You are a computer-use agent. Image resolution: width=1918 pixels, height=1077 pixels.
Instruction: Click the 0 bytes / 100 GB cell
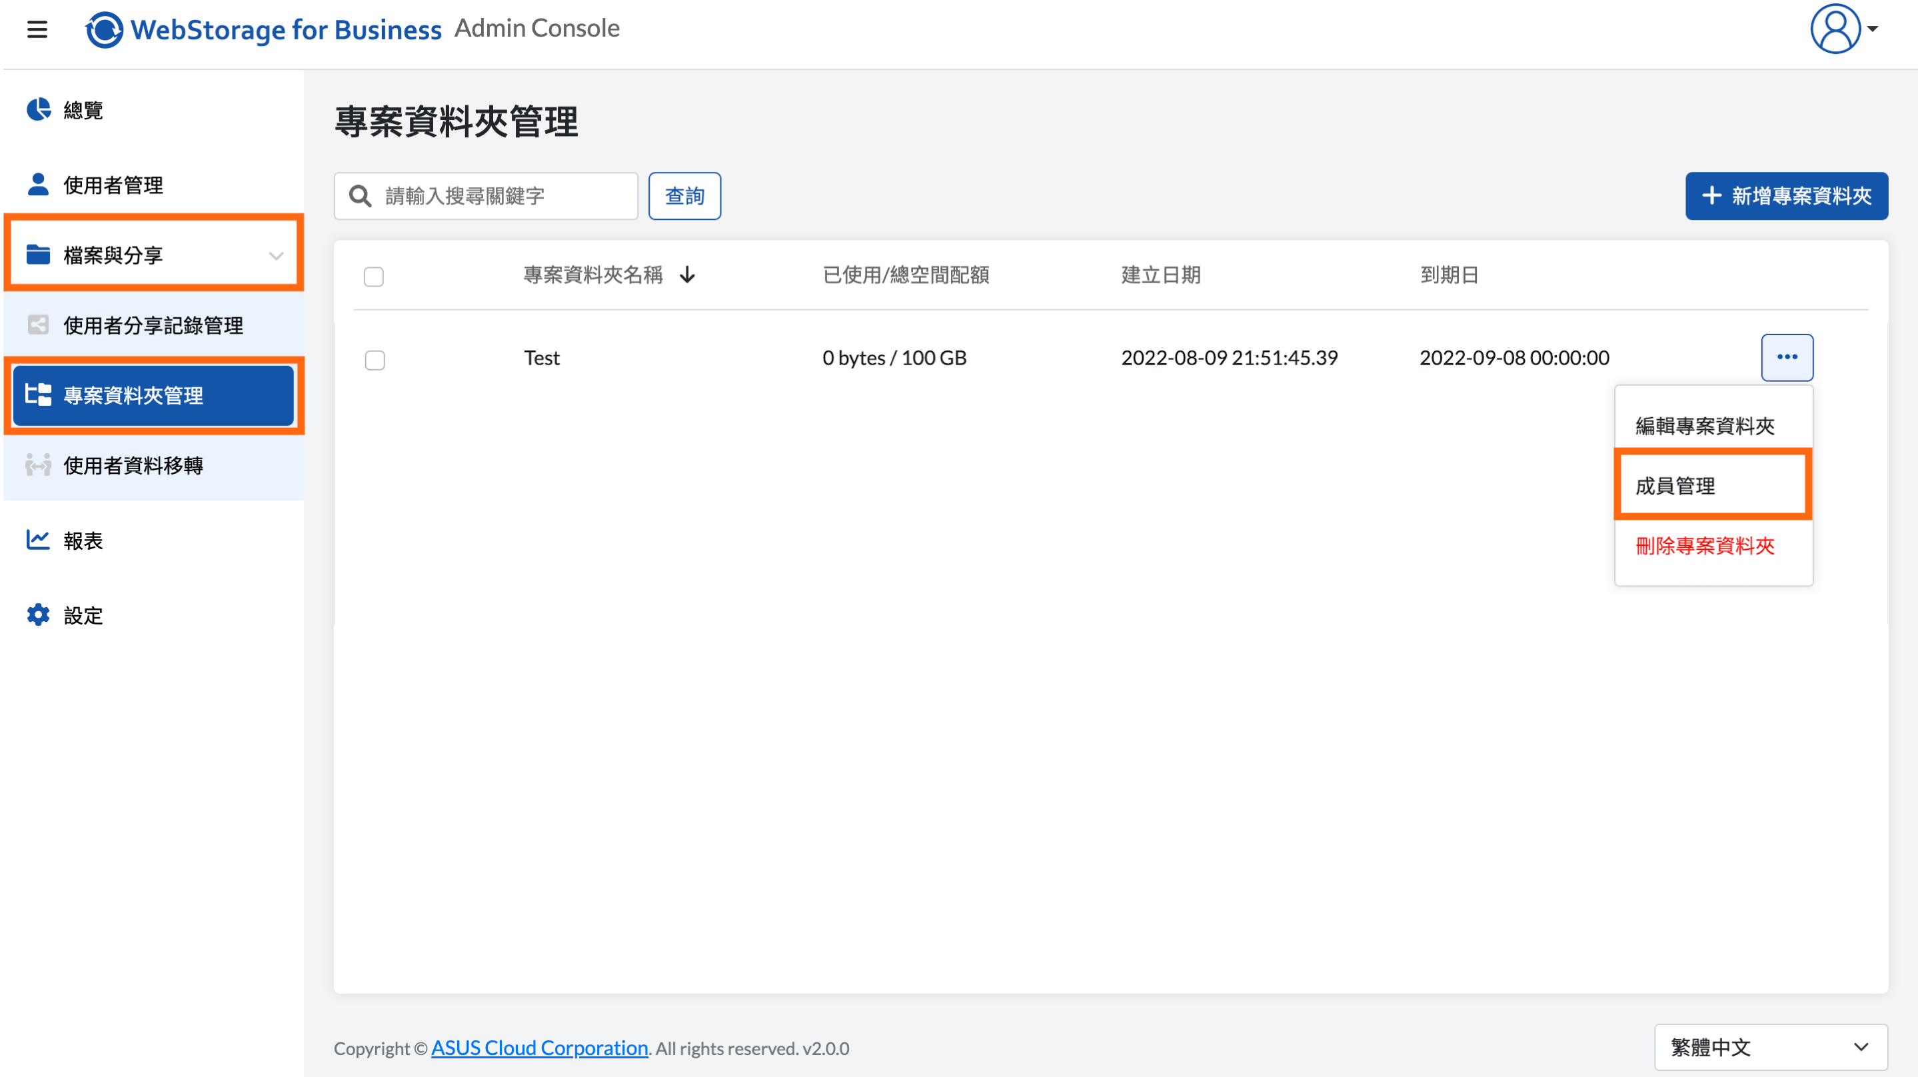(x=894, y=359)
